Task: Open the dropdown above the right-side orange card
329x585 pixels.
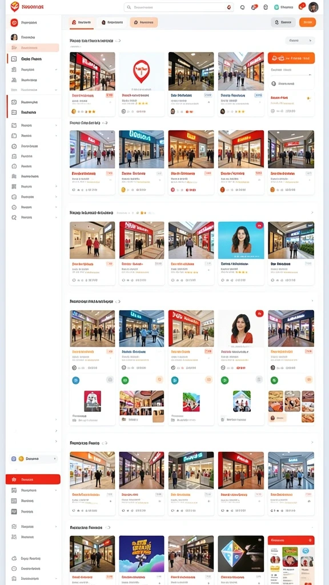Action: coord(300,41)
